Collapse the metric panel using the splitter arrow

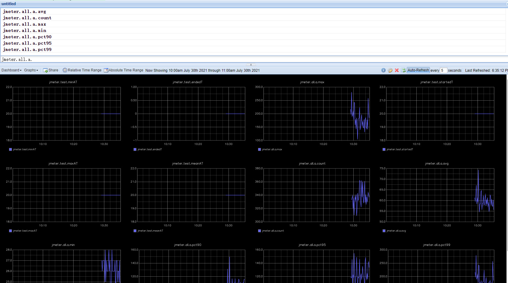(251, 64)
